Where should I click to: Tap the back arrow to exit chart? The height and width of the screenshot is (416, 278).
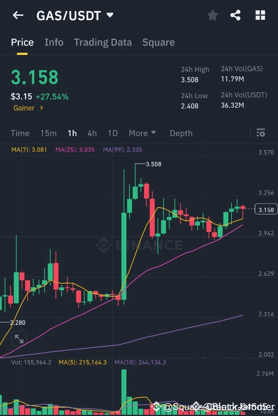[x=17, y=15]
